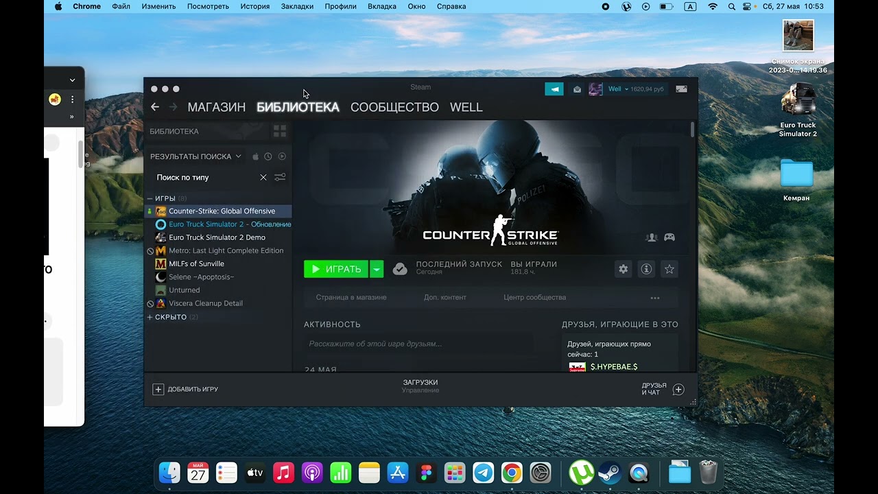Open the Steam inbox envelope icon
Viewport: 878px width, 494px height.
click(x=578, y=89)
